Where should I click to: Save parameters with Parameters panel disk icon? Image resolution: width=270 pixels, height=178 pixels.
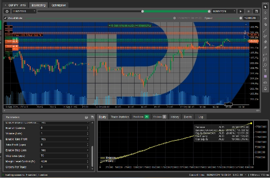(x=92, y=117)
